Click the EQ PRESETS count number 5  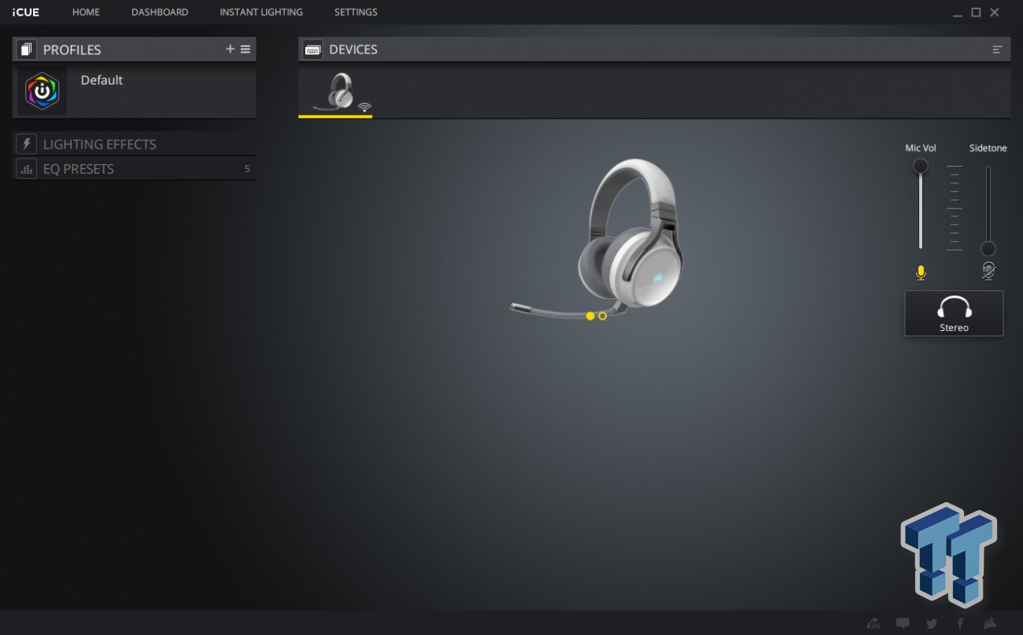(247, 169)
